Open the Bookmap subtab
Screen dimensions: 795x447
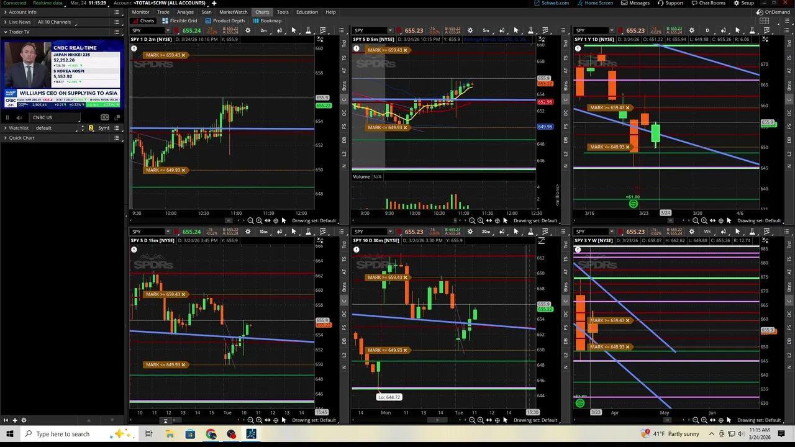[267, 20]
